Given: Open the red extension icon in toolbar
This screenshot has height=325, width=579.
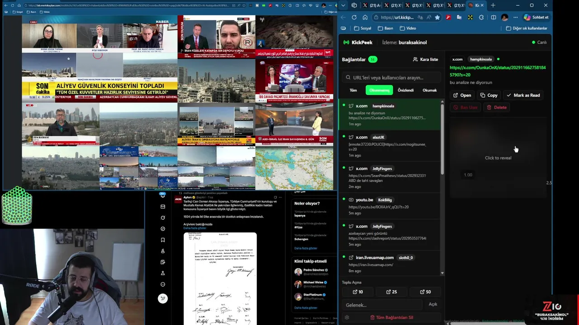Looking at the screenshot, I should (448, 17).
